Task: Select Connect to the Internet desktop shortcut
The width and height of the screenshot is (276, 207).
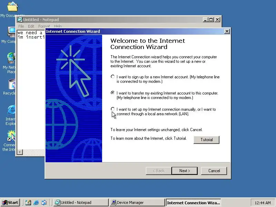Action: pyautogui.click(x=10, y=141)
